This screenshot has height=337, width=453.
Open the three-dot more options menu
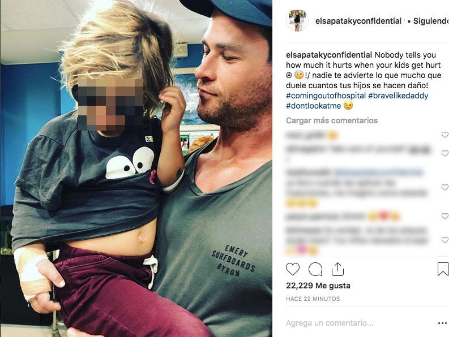442,323
